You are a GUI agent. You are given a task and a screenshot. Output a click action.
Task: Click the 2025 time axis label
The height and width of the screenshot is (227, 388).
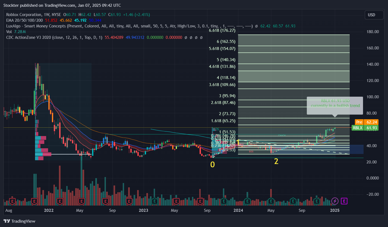tap(335, 210)
